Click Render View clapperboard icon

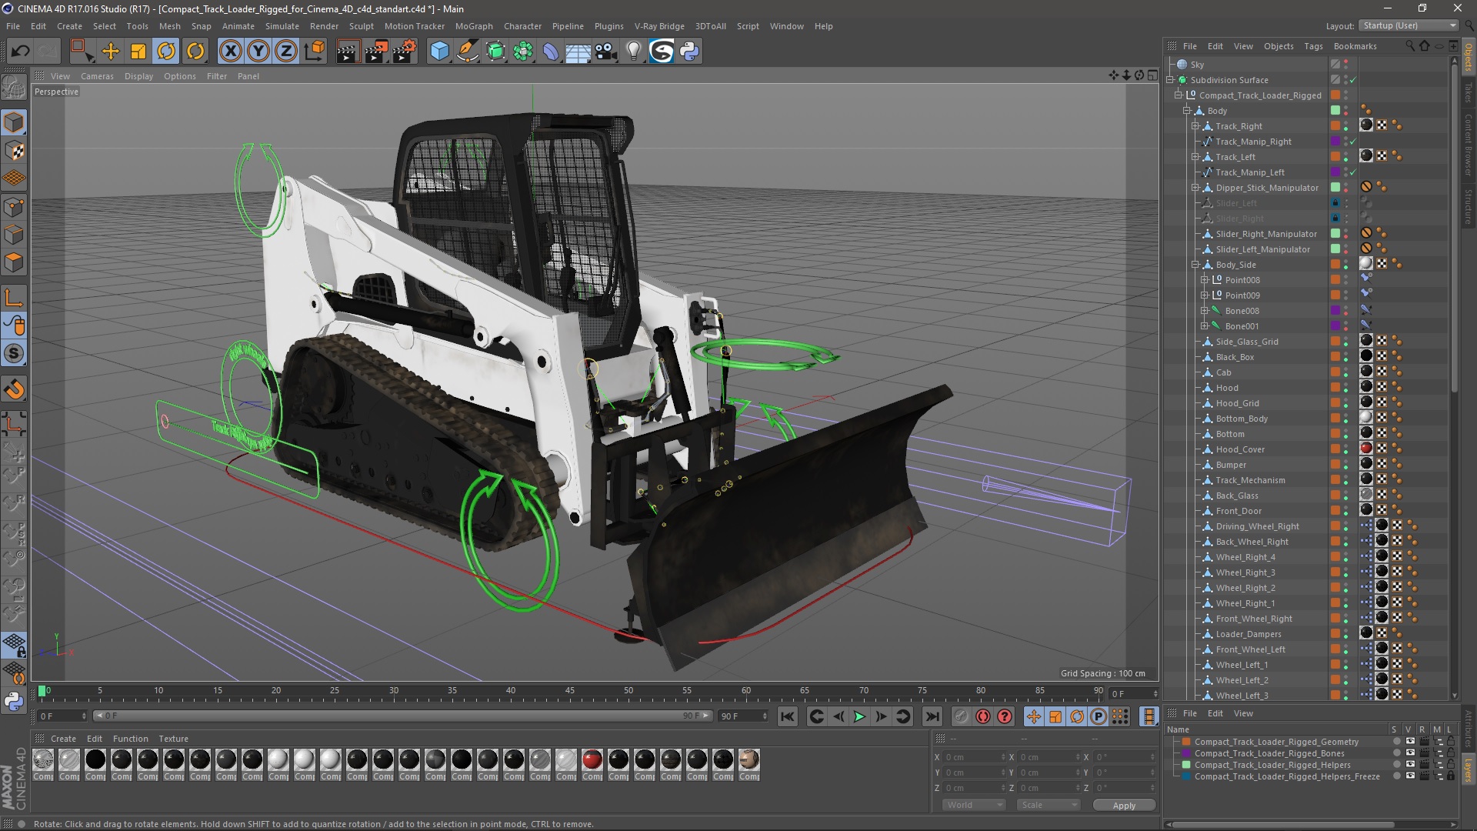[x=348, y=52]
